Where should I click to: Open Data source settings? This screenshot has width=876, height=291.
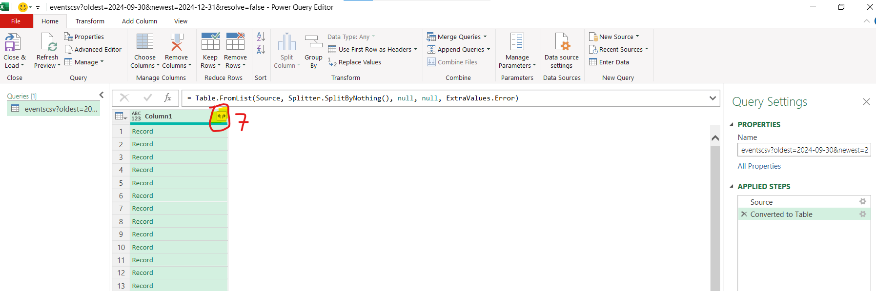click(x=562, y=51)
